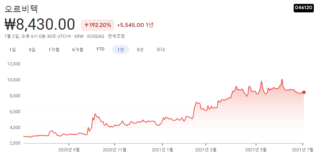The image size is (317, 157).
Task: Open the 6개월 chart range
Action: [78, 50]
